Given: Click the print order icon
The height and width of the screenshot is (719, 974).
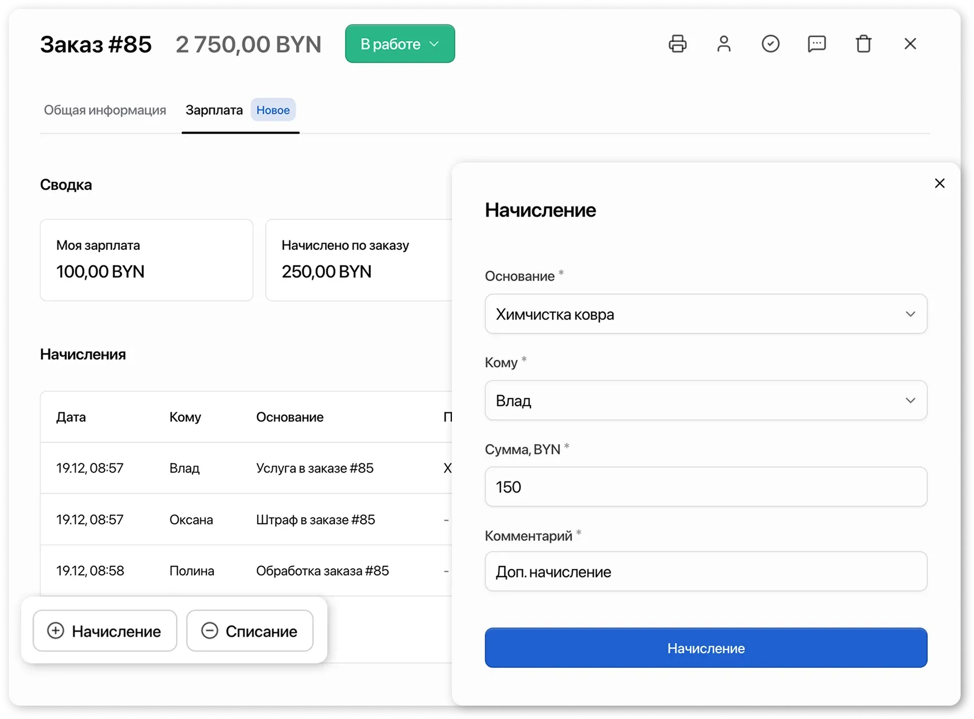Looking at the screenshot, I should [x=677, y=43].
